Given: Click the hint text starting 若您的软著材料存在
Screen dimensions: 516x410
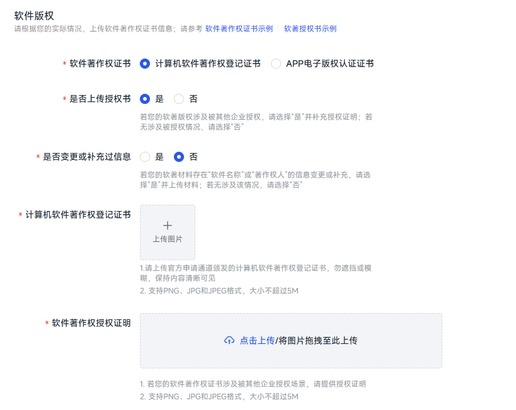Looking at the screenshot, I should pyautogui.click(x=255, y=179).
